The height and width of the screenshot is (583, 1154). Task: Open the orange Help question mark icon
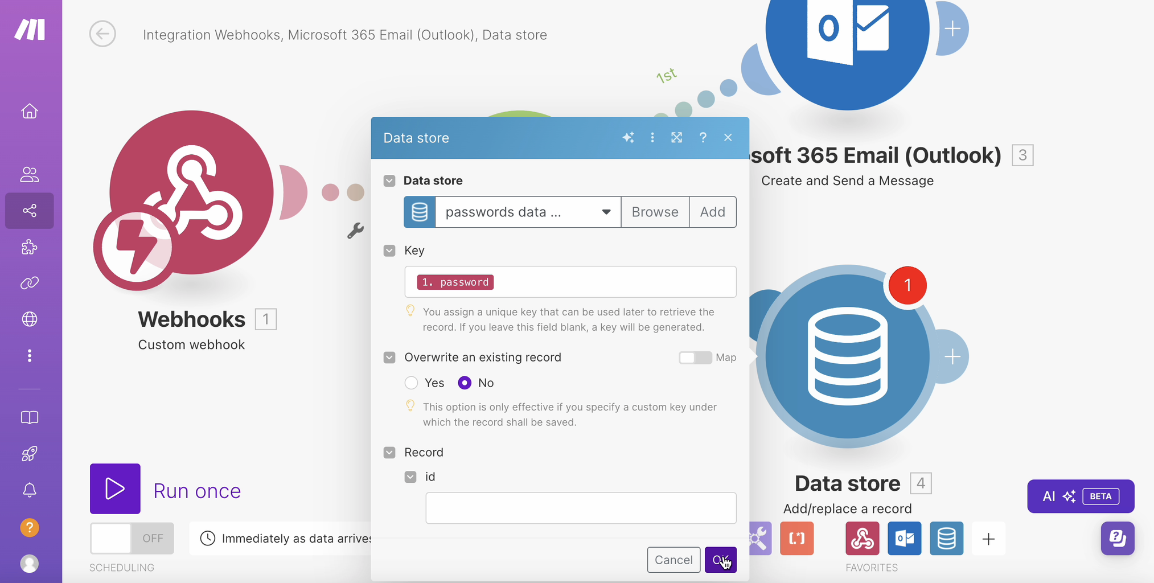click(30, 528)
